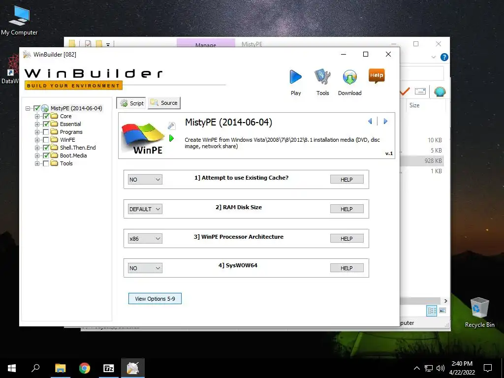Image resolution: width=504 pixels, height=378 pixels.
Task: Toggle the MistyPE (2014-06-04) root checkbox
Action: click(37, 108)
